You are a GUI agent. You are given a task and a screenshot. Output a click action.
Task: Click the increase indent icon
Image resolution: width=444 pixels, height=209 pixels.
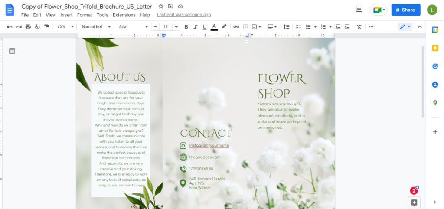(x=347, y=27)
